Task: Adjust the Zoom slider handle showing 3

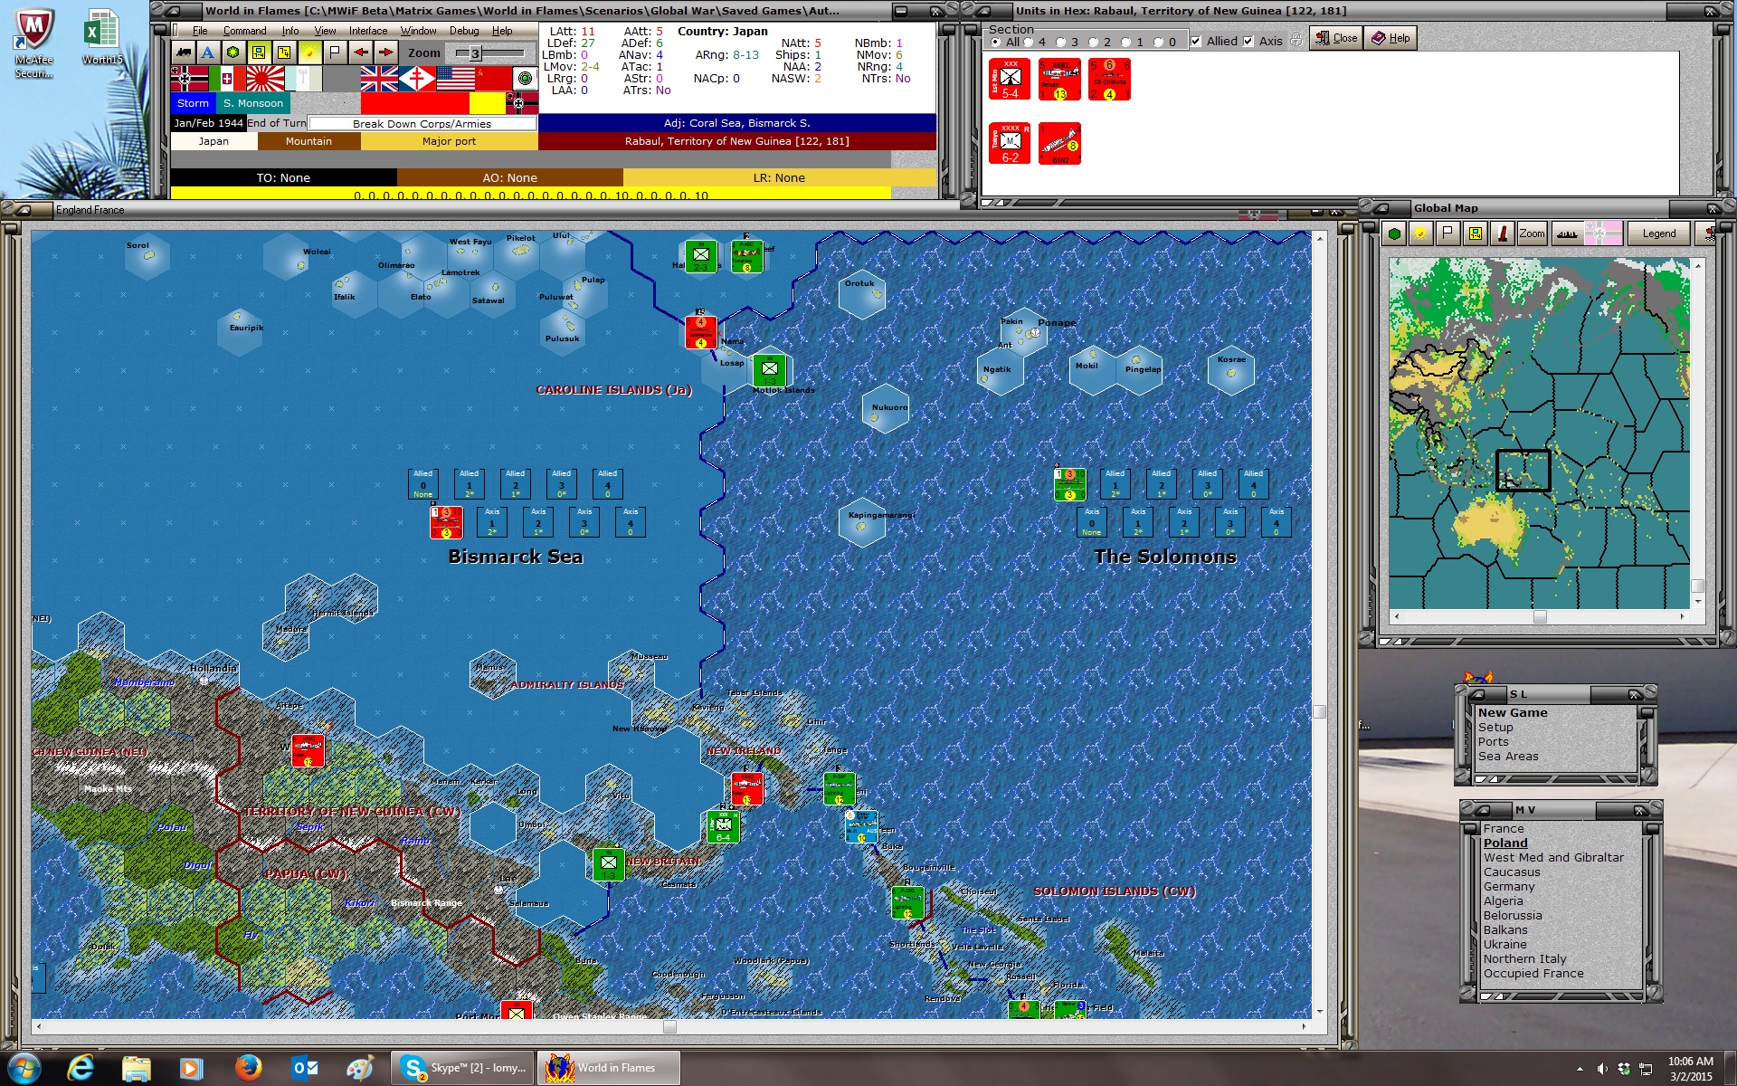Action: [475, 53]
